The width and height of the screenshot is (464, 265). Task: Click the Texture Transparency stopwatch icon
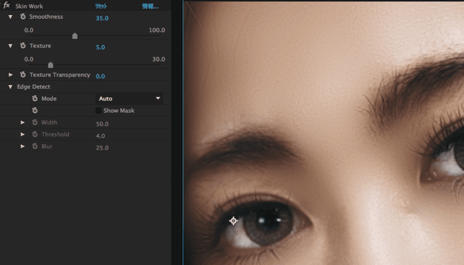click(x=23, y=75)
